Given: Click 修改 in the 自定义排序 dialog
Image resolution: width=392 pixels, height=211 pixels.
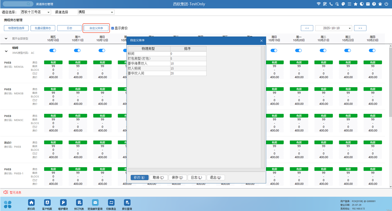Looking at the screenshot, I should coord(139,177).
